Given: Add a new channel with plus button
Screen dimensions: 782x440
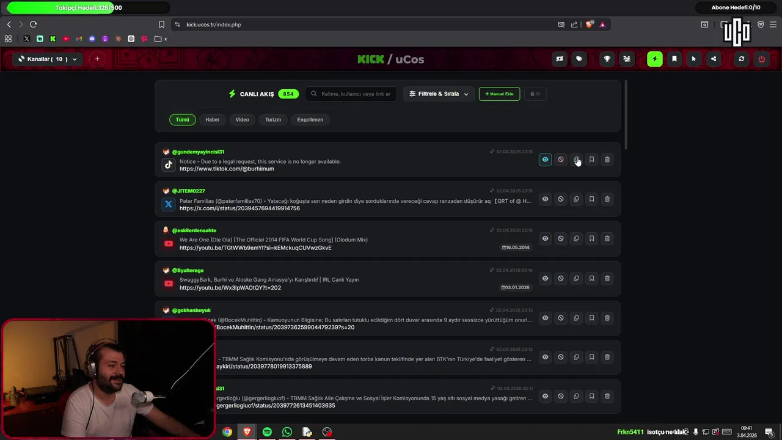Looking at the screenshot, I should pyautogui.click(x=97, y=59).
